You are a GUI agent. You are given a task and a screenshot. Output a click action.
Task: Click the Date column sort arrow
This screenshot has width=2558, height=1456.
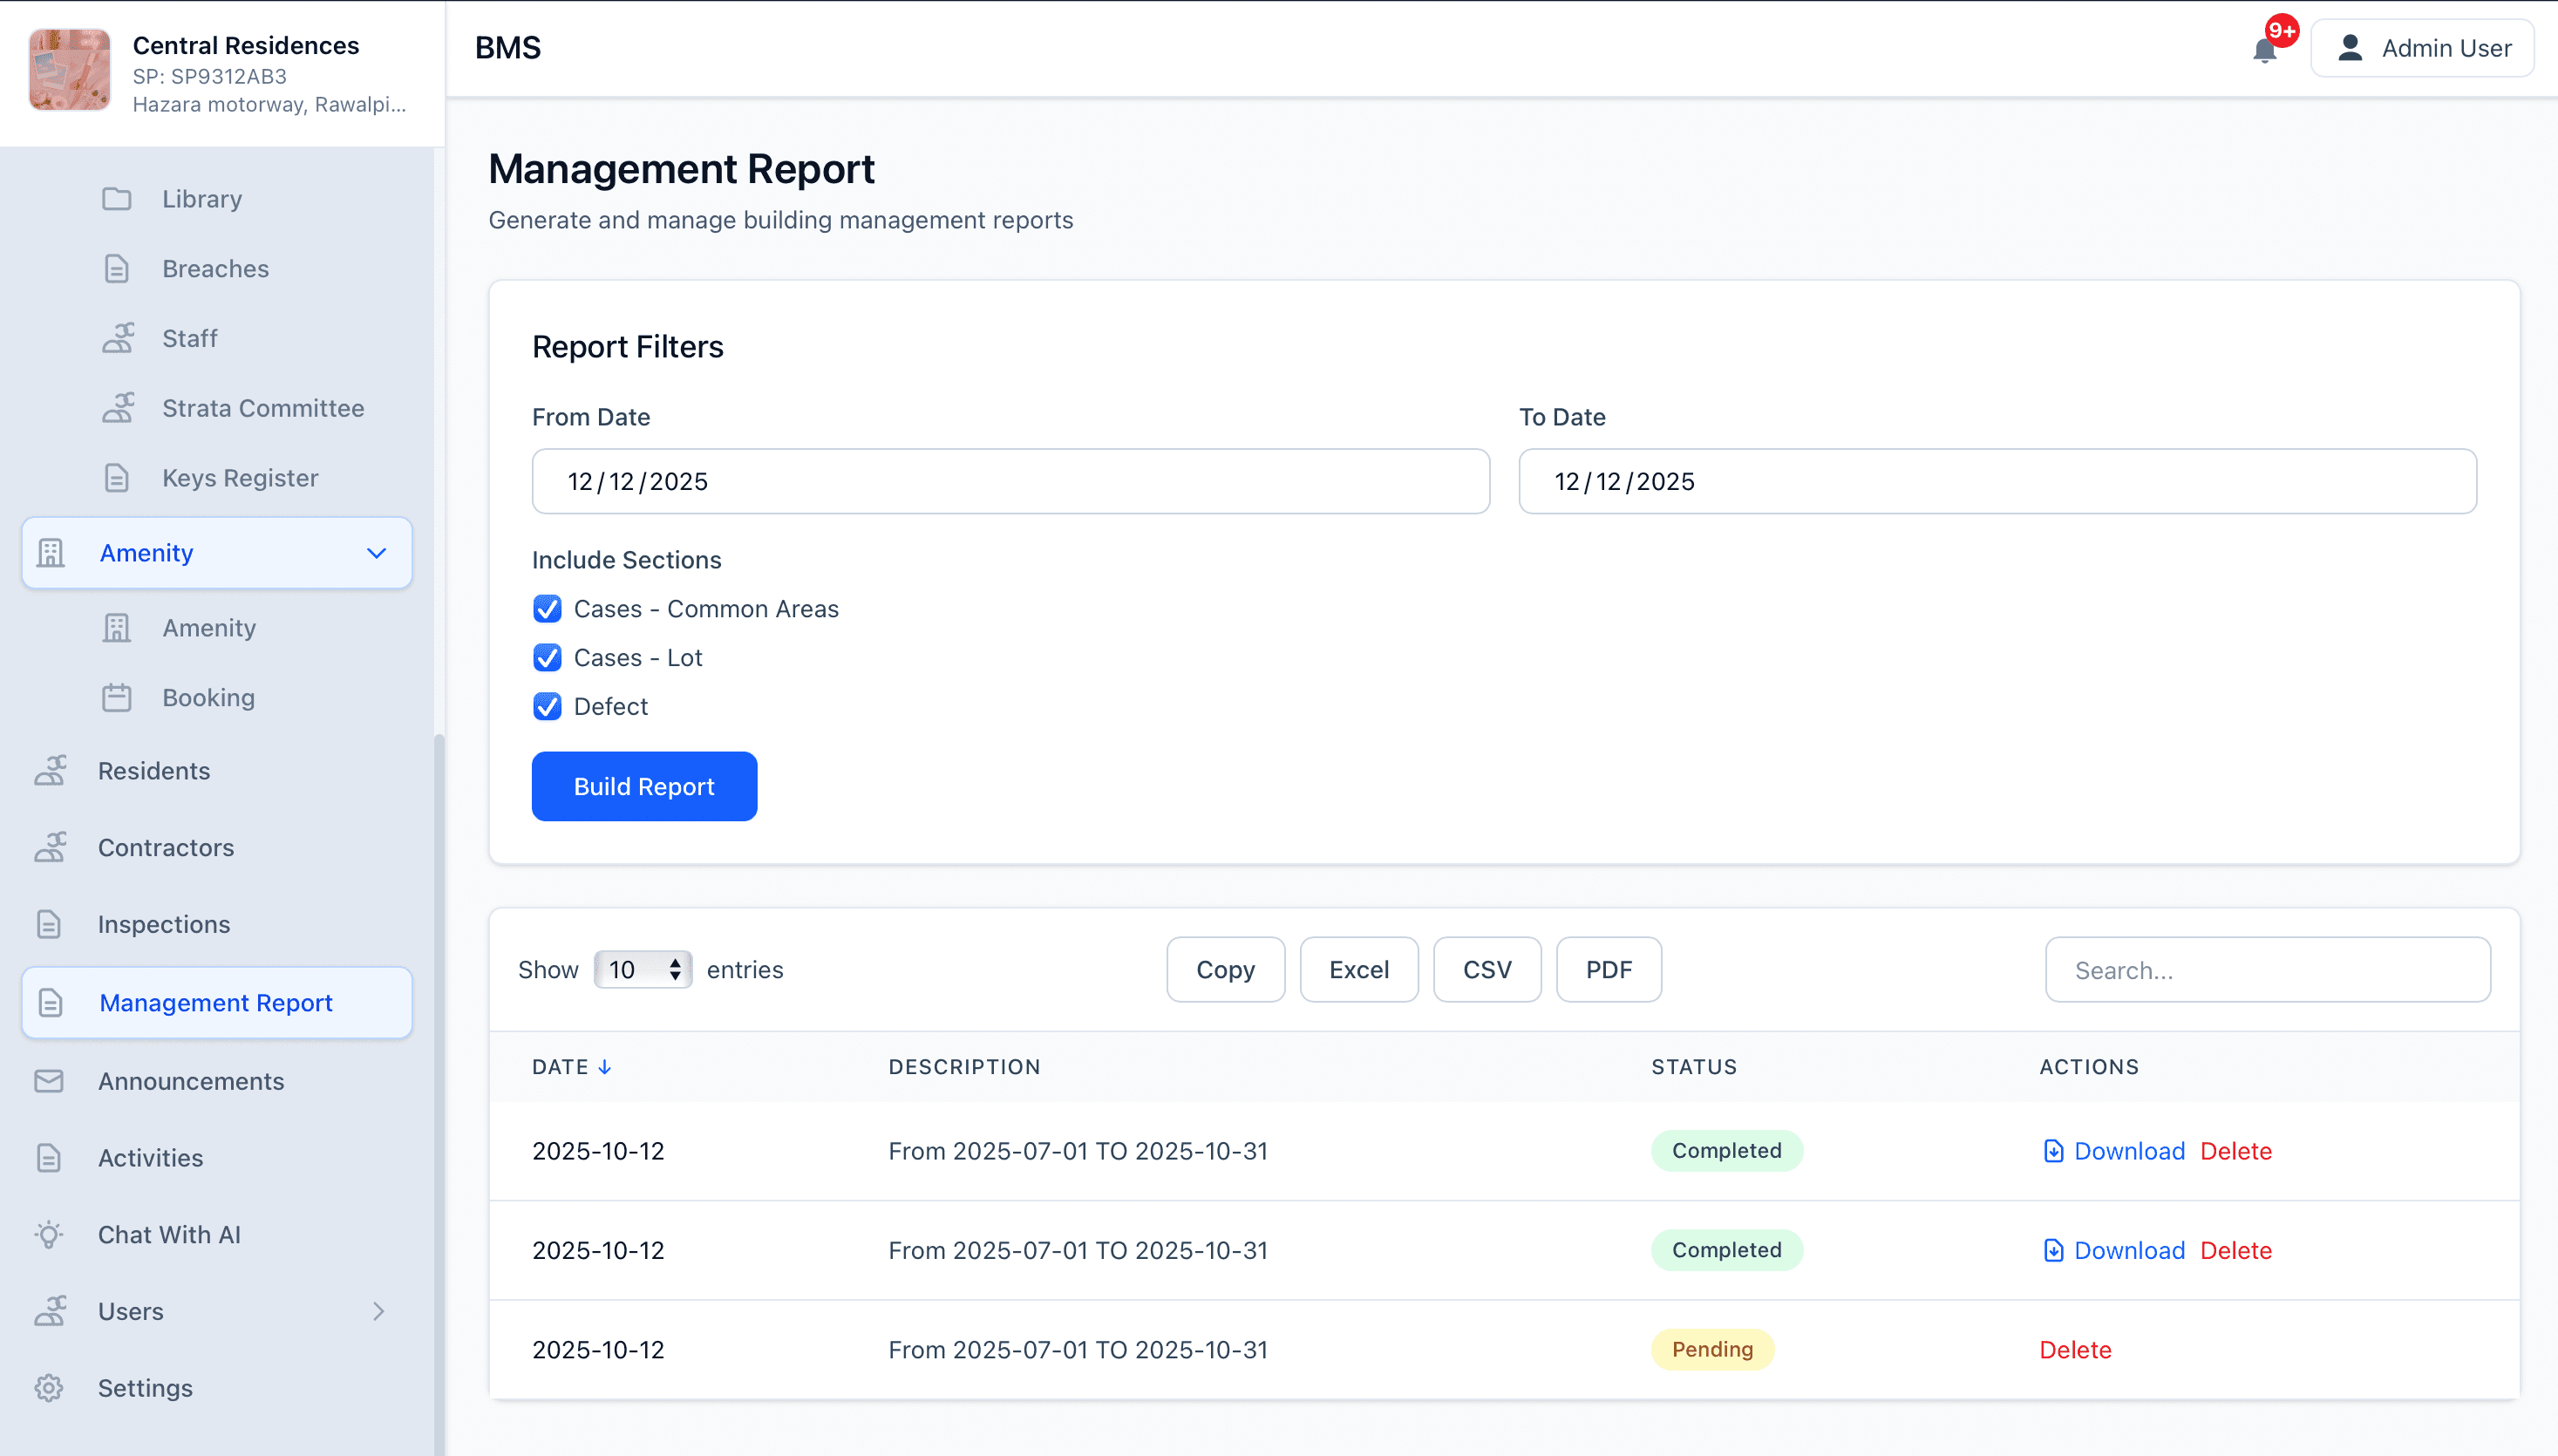pyautogui.click(x=604, y=1067)
